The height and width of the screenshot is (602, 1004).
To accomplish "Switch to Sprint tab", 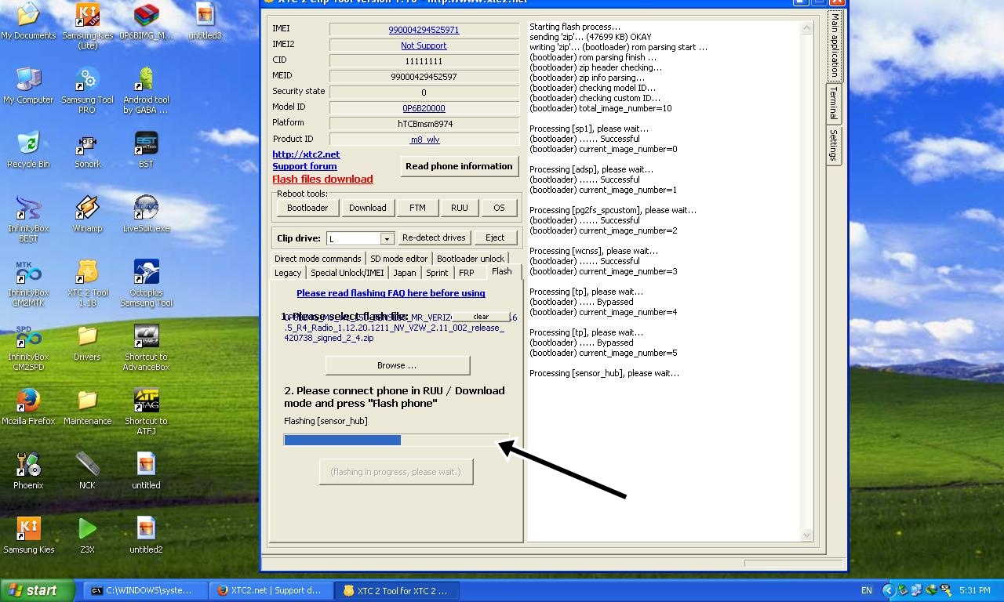I will tap(437, 273).
